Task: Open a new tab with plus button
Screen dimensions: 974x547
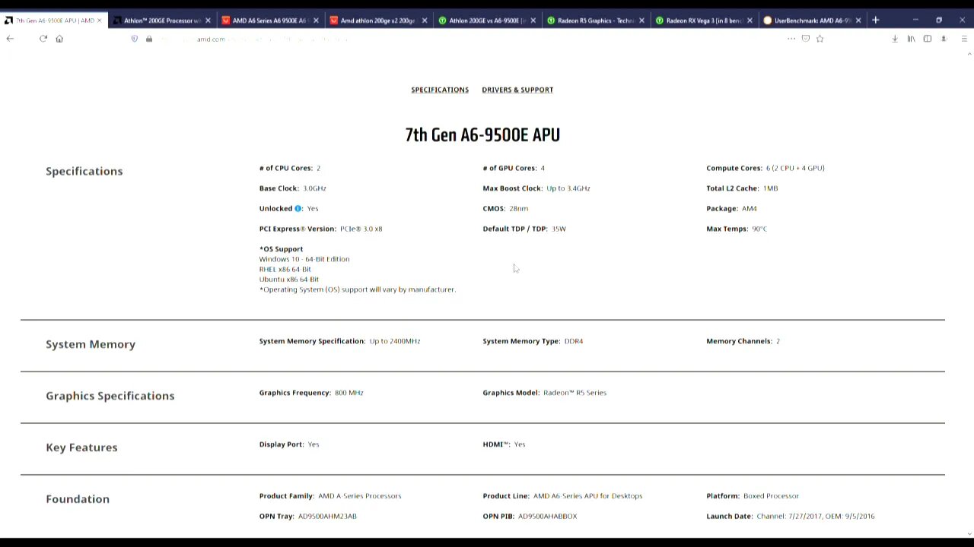Action: tap(876, 21)
